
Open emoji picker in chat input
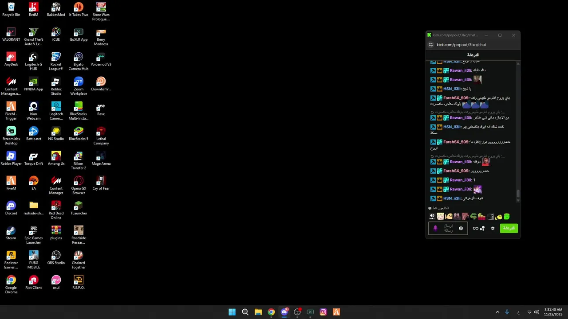[x=461, y=228]
